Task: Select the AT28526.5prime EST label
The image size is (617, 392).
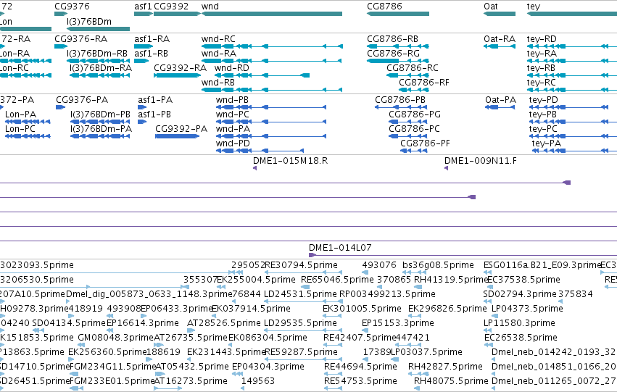Action: tap(223, 323)
